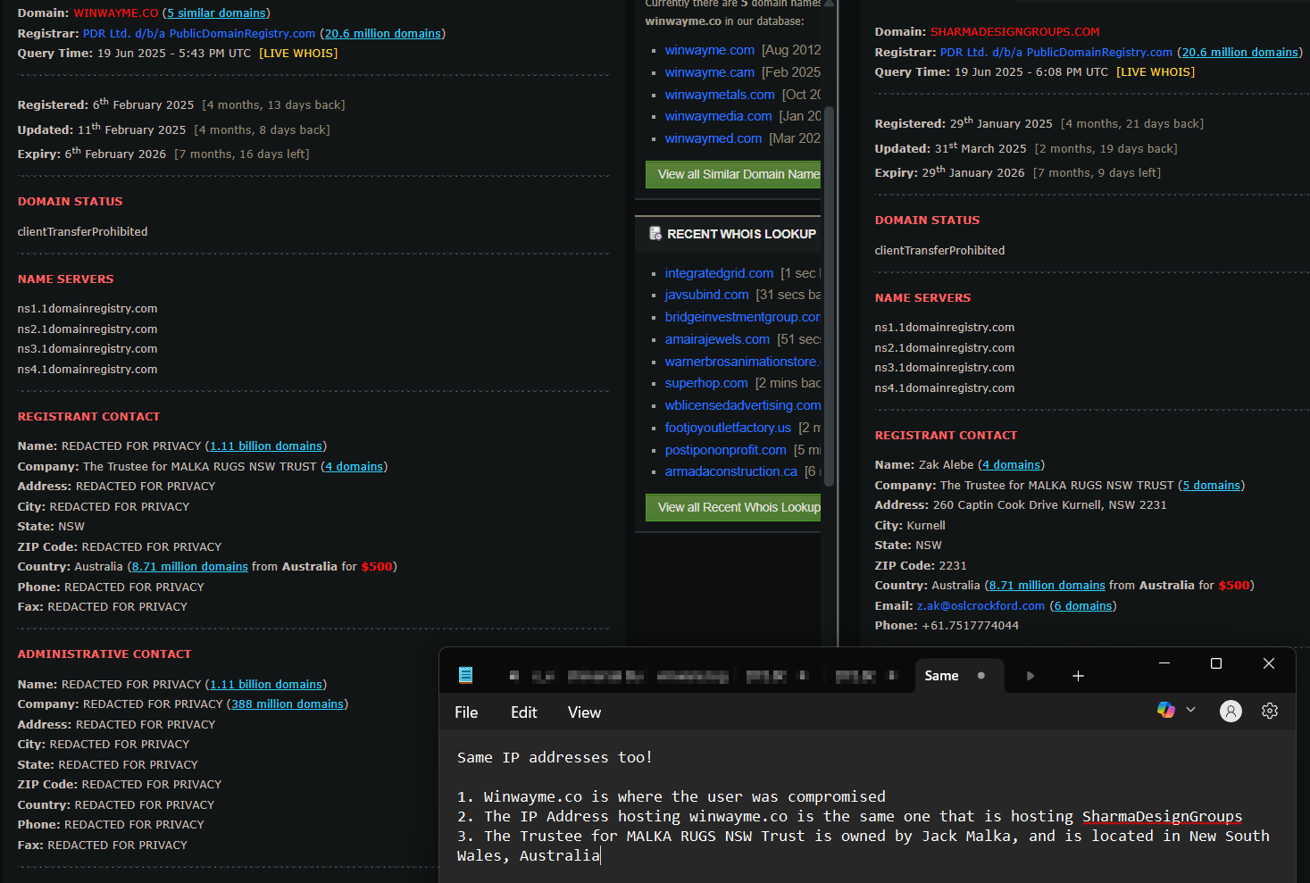The height and width of the screenshot is (883, 1310).
Task: Open bridgeinvestmentgroup recent lookup link
Action: point(742,317)
